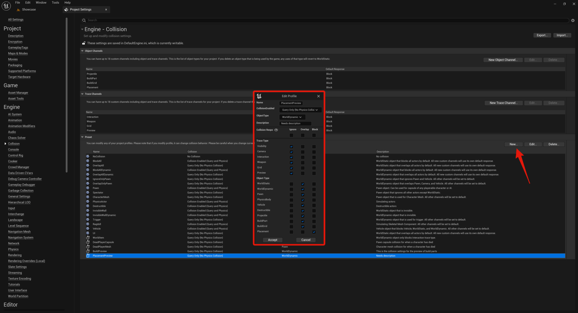Click the icon beside the Ragdoll preset

88,224
